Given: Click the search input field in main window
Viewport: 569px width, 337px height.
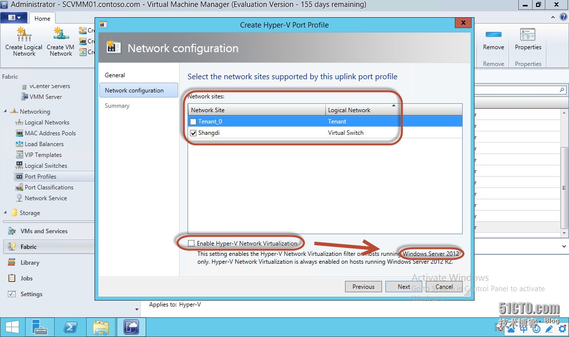Looking at the screenshot, I should [x=517, y=90].
